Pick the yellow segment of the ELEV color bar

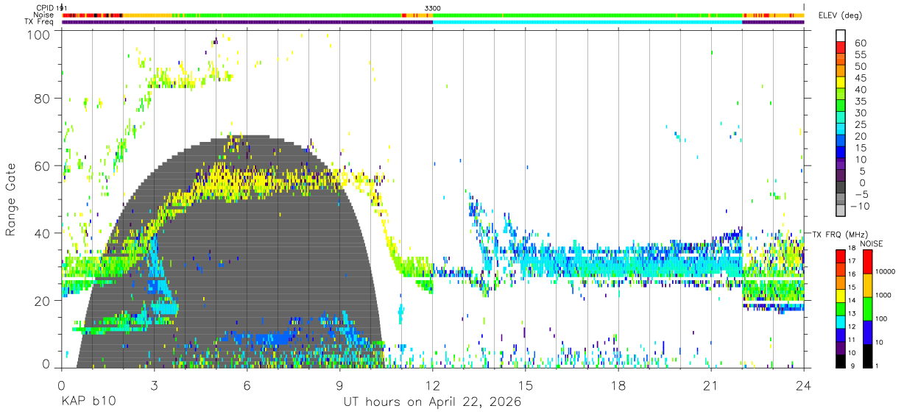click(840, 82)
